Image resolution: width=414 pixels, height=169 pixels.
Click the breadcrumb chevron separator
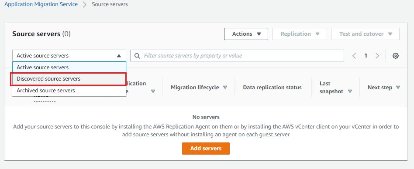pos(85,4)
